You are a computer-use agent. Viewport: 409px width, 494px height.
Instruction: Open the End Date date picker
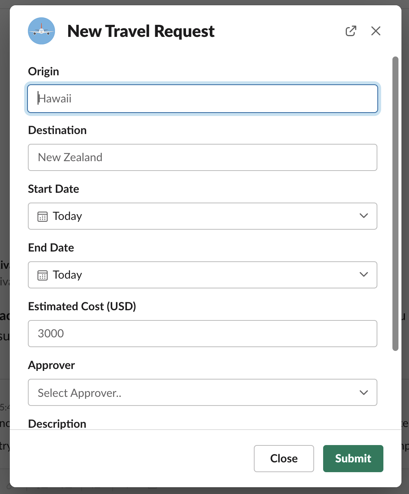[x=363, y=274]
